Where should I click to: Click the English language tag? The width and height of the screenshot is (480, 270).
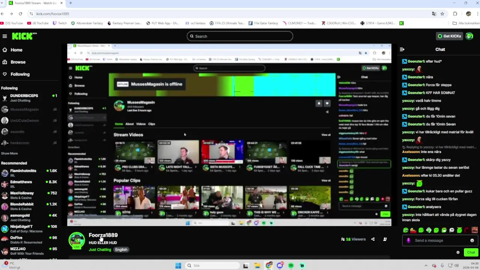point(121,250)
